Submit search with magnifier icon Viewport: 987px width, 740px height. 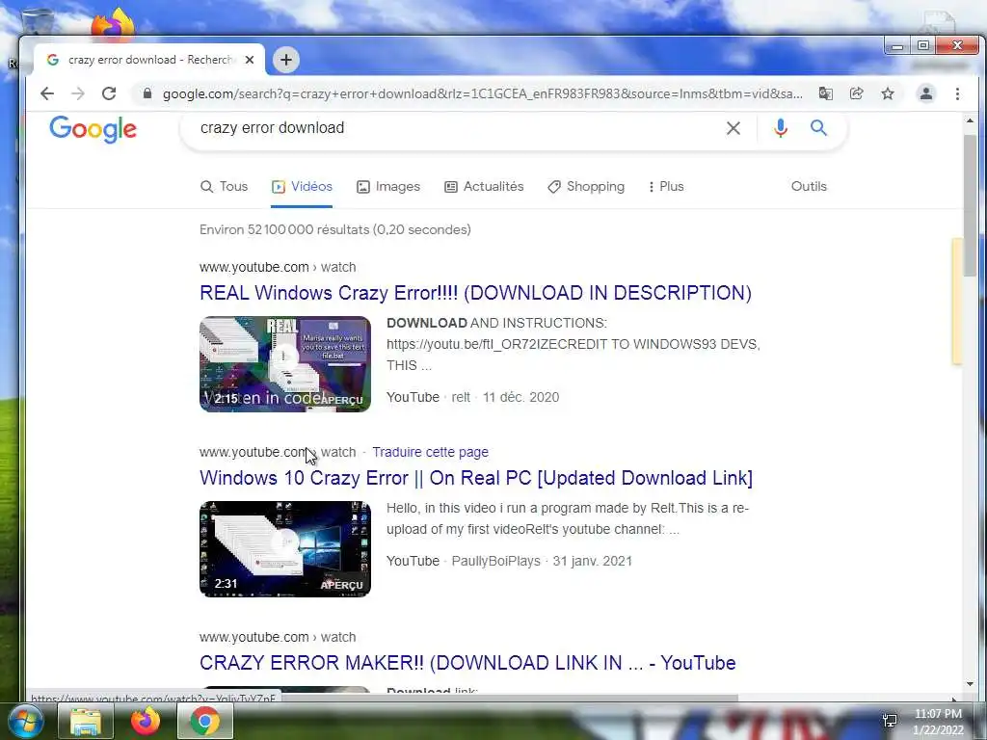pyautogui.click(x=818, y=128)
